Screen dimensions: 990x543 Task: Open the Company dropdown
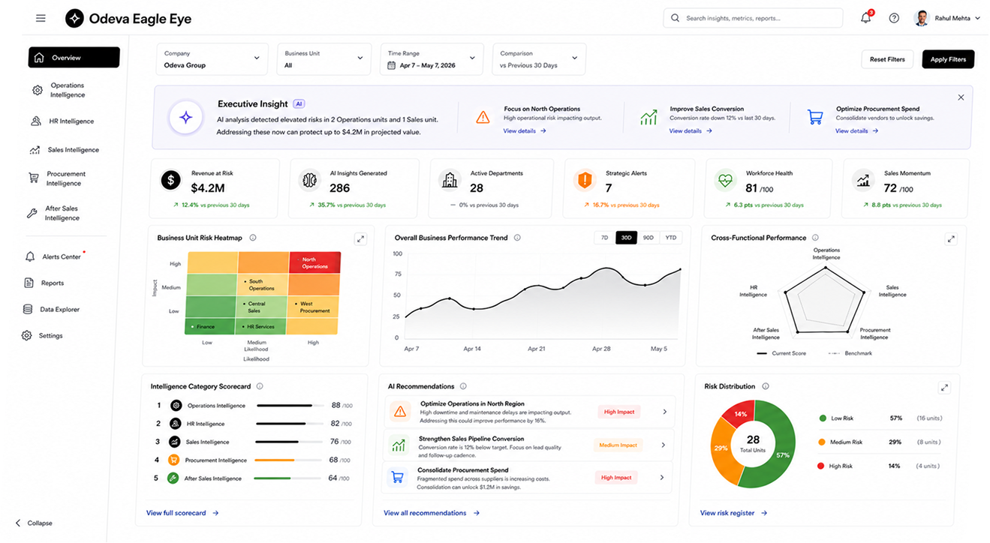(212, 59)
